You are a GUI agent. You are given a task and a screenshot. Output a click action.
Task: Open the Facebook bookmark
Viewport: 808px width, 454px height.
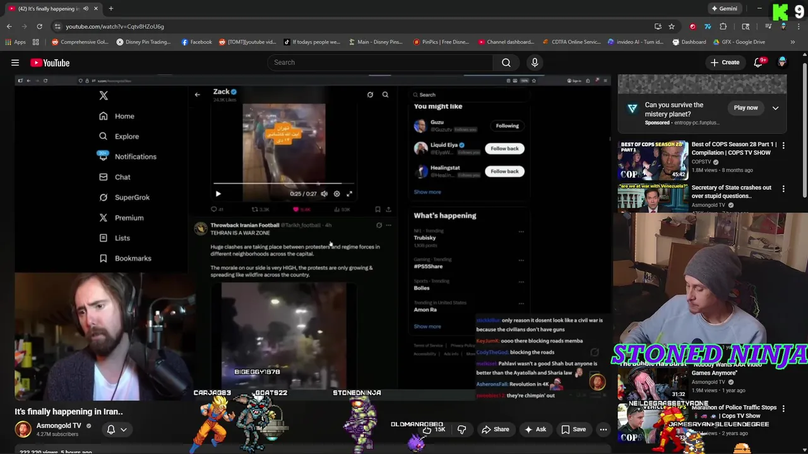point(196,42)
